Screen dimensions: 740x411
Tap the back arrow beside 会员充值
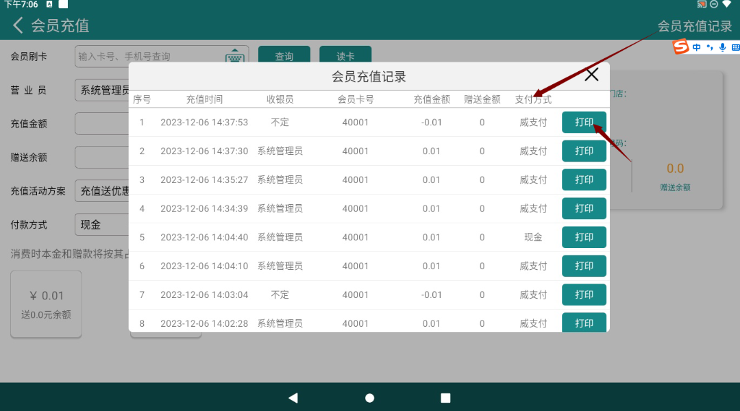18,26
